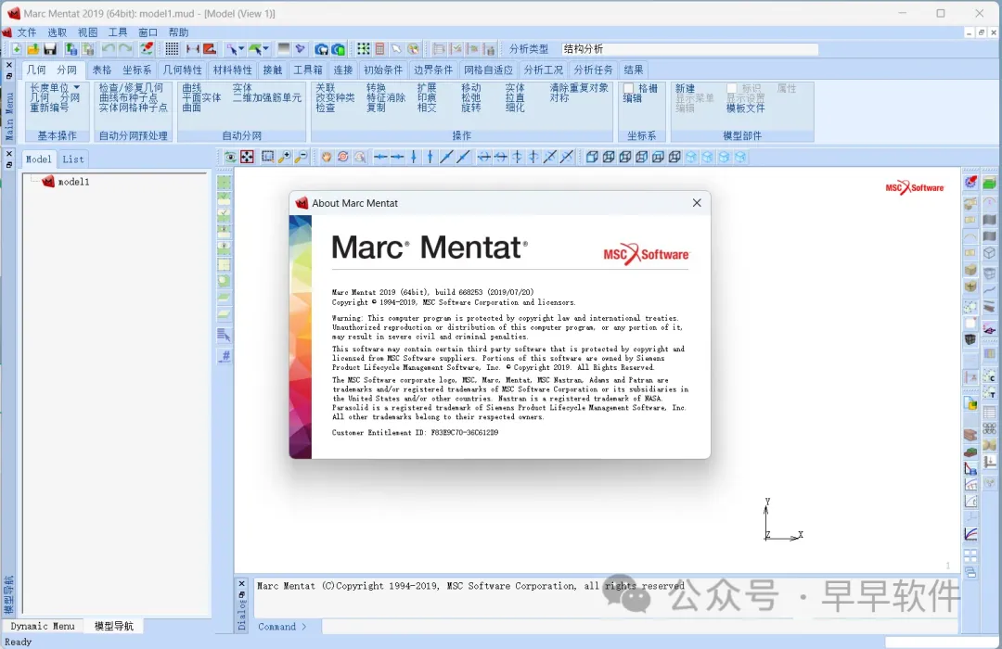Click the New model icon in toolbar
The height and width of the screenshot is (649, 1002).
click(x=17, y=49)
